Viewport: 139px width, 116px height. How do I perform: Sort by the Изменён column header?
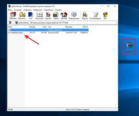[72, 27]
